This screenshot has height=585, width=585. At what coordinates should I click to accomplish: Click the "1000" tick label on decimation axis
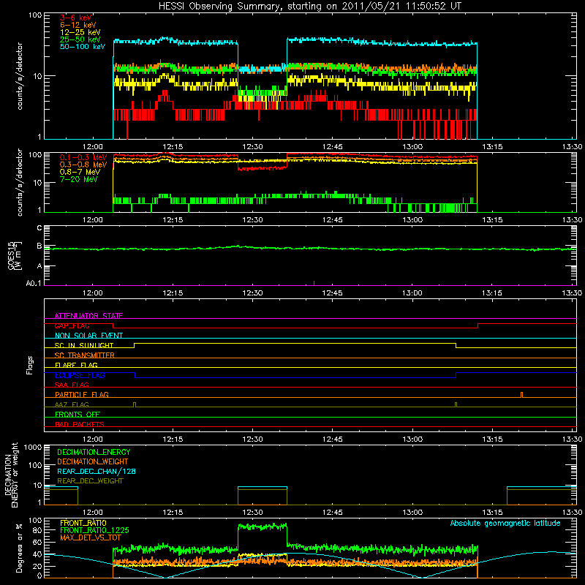33,448
